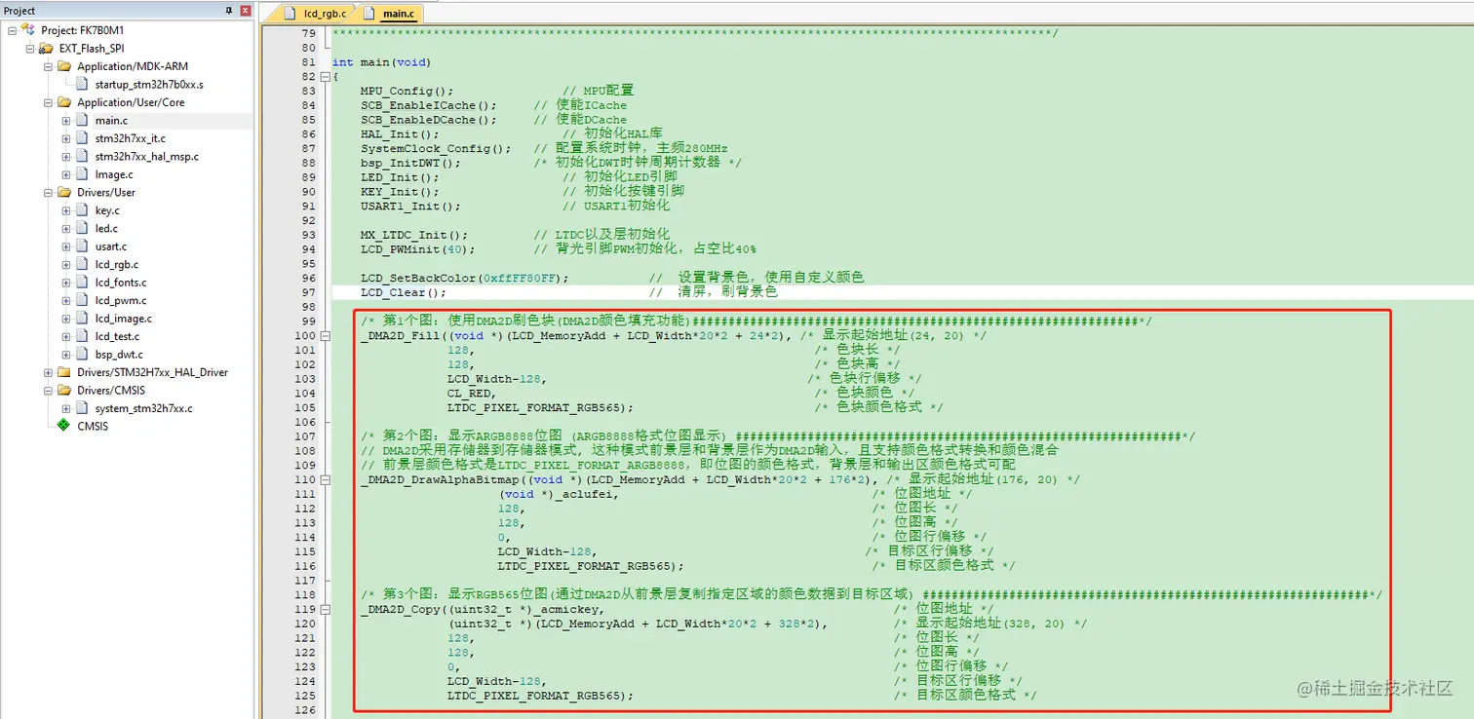Click the key.c file icon in the project tree
1474x719 pixels.
(82, 210)
